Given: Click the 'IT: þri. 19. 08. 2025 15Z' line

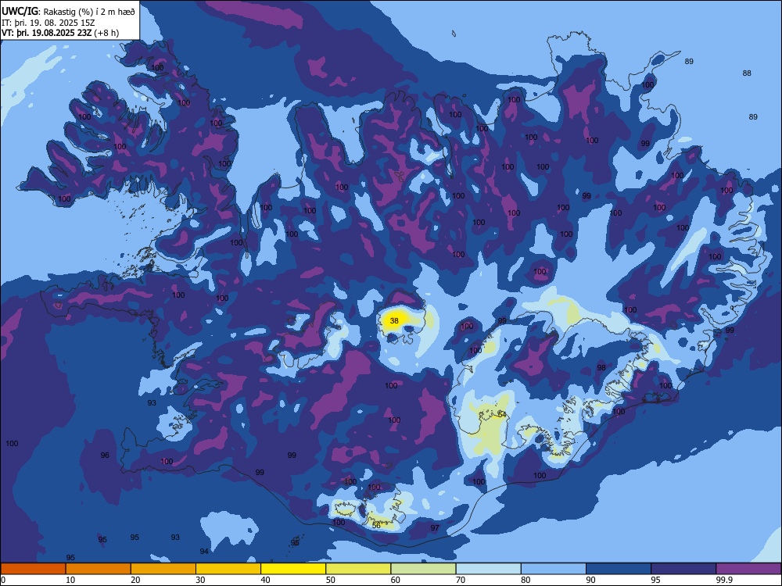Looking at the screenshot, I should click(48, 23).
